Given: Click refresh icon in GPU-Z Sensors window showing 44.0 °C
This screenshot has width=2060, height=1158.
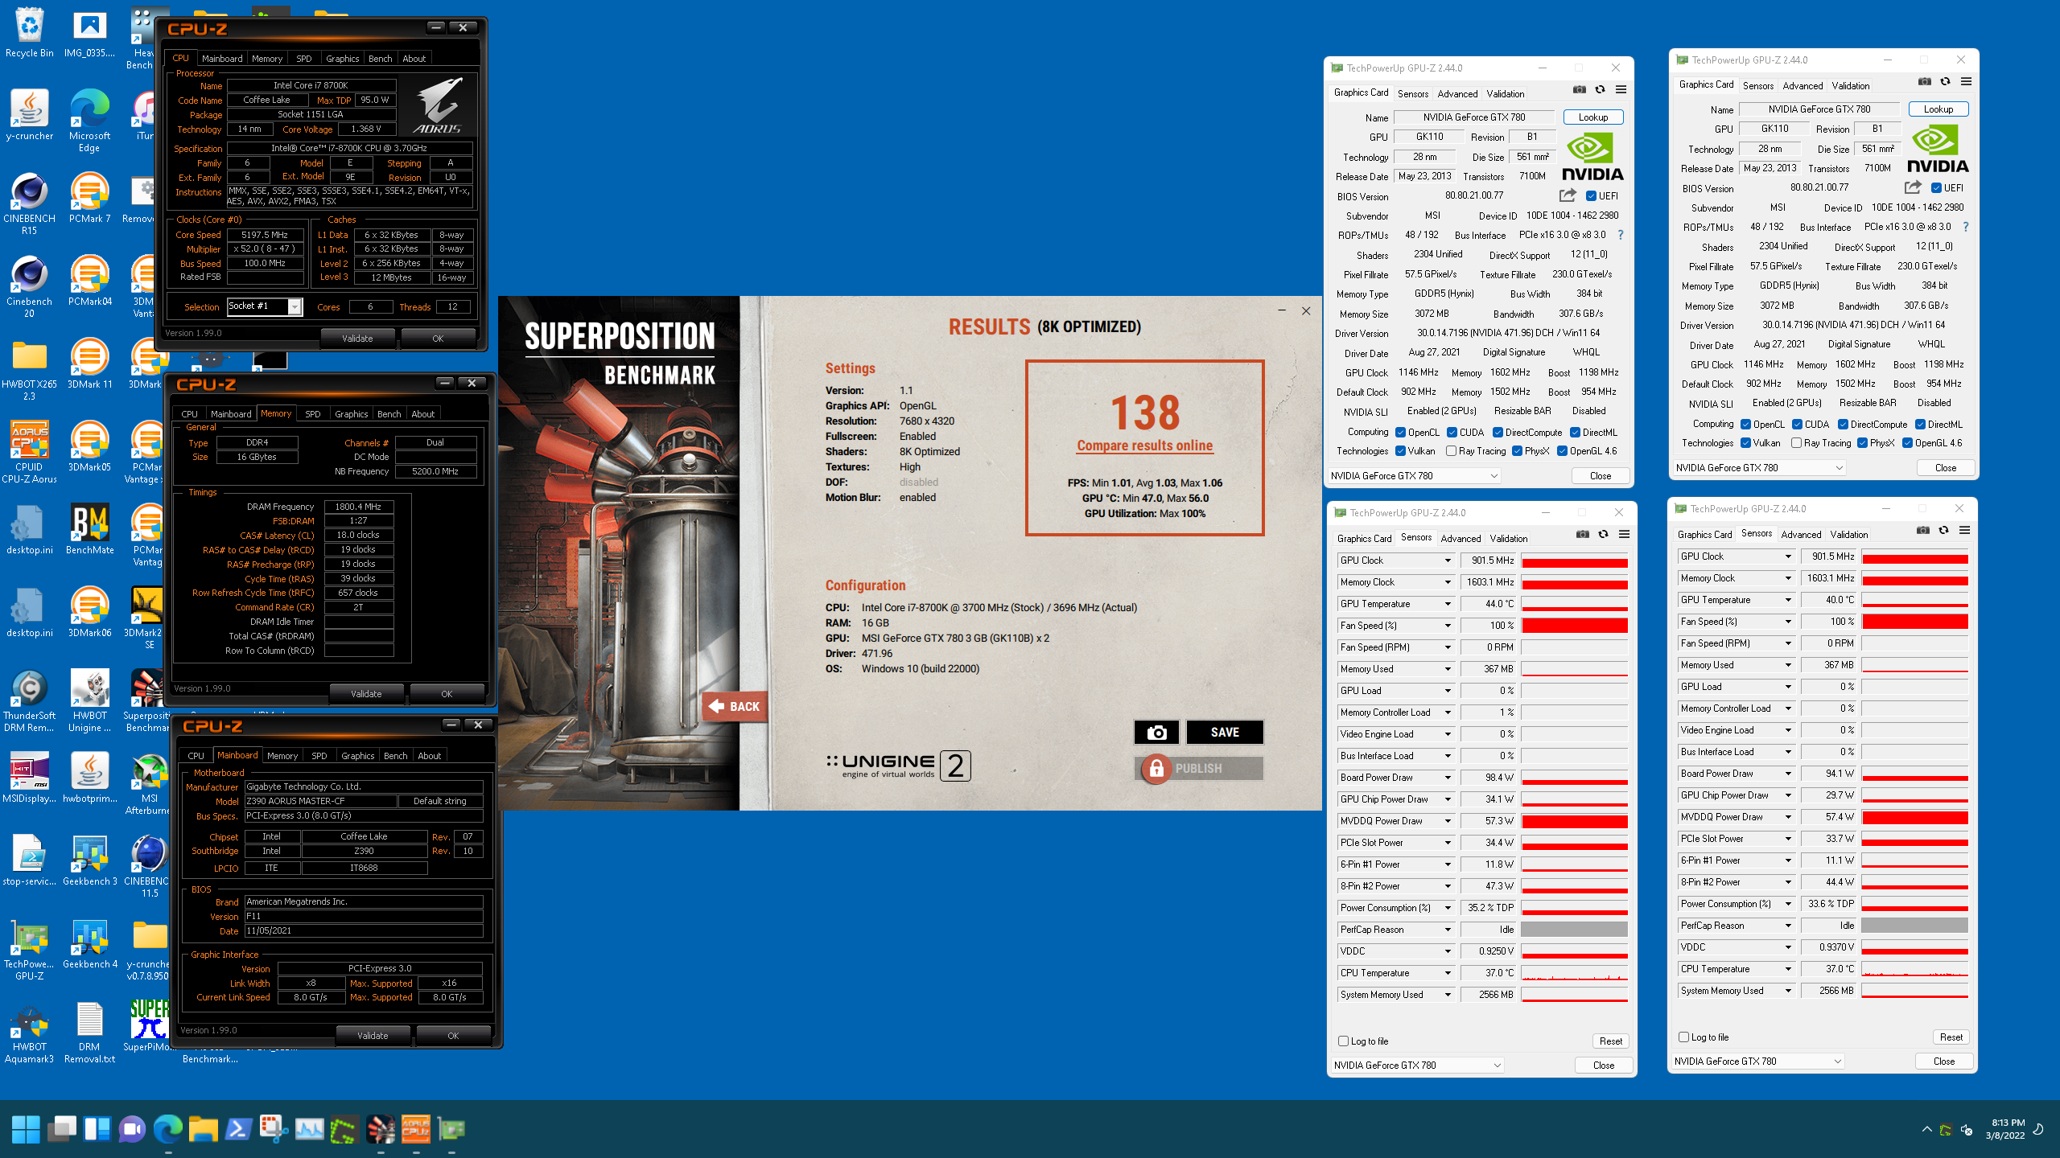Looking at the screenshot, I should point(1604,534).
